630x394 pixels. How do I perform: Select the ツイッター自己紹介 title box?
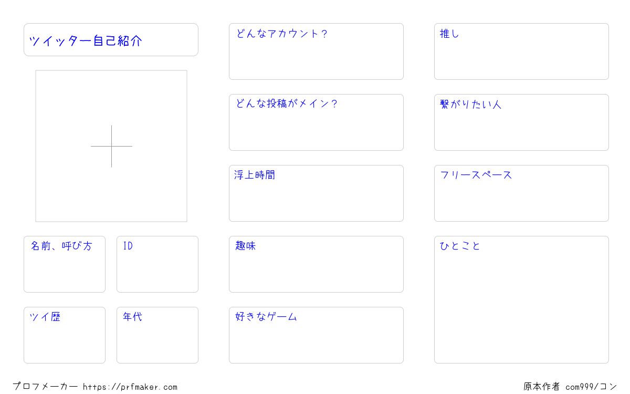(x=111, y=39)
